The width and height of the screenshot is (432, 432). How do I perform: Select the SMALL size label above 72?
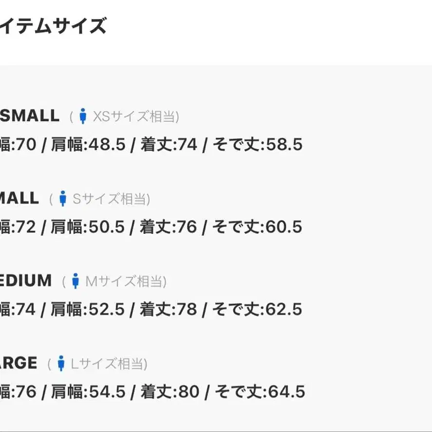point(19,198)
